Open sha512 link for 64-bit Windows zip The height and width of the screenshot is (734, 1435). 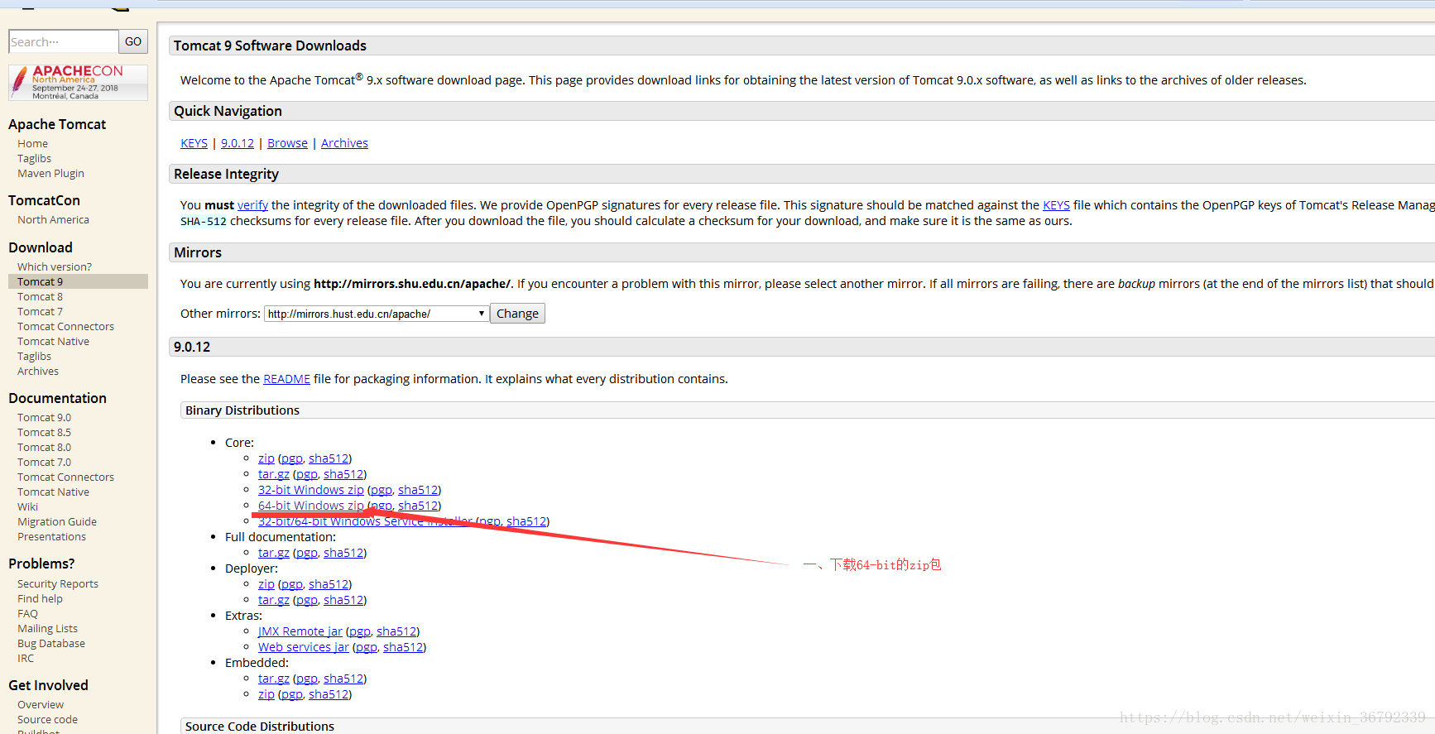(x=418, y=506)
